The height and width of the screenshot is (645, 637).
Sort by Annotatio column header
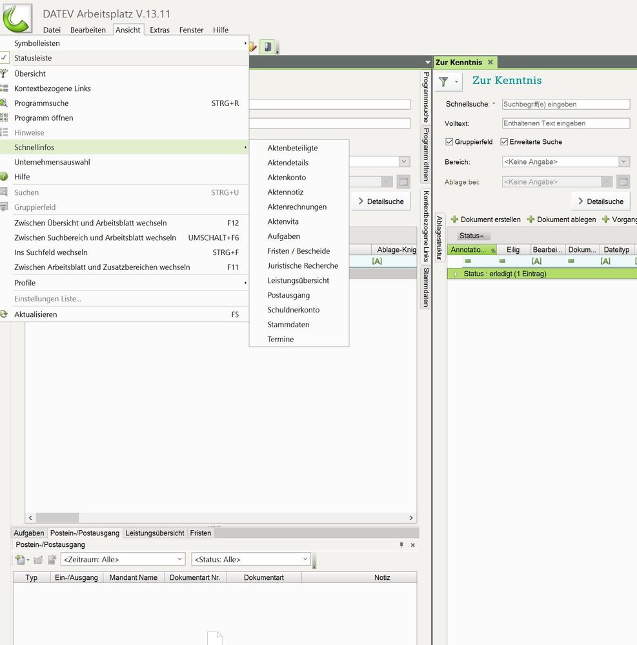[x=472, y=250]
